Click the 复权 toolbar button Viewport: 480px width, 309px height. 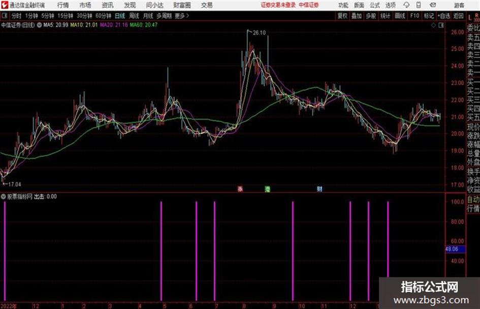coord(342,16)
